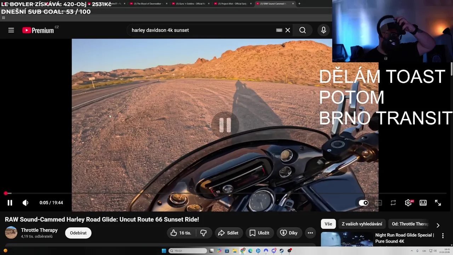Viewport: 453px width, 255px height.
Task: Toggle the autoplay switch in player
Action: [x=363, y=203]
